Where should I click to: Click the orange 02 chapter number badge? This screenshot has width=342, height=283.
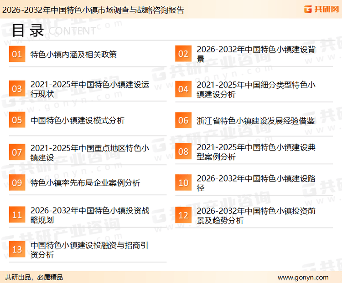183,54
